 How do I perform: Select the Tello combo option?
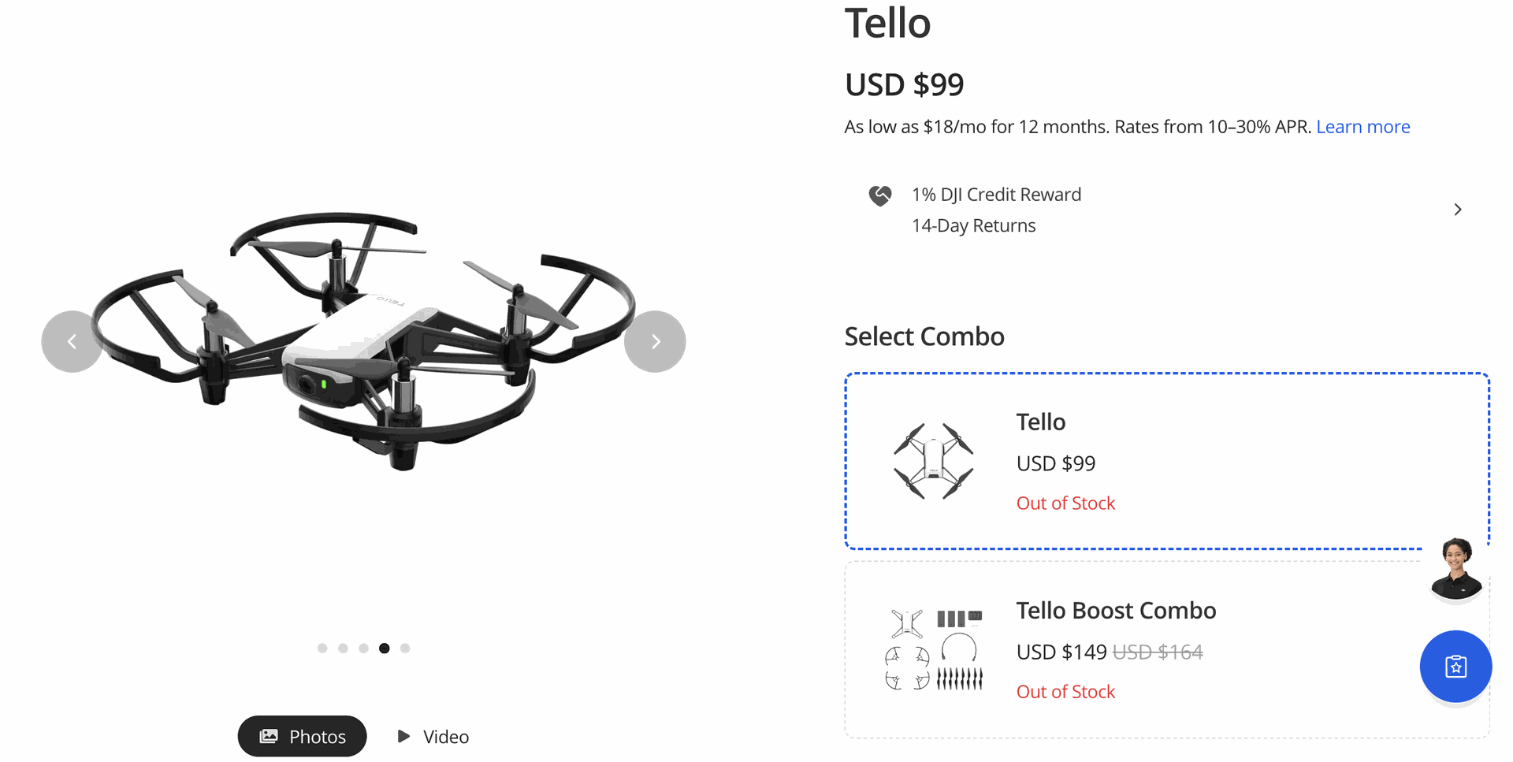tap(1167, 461)
